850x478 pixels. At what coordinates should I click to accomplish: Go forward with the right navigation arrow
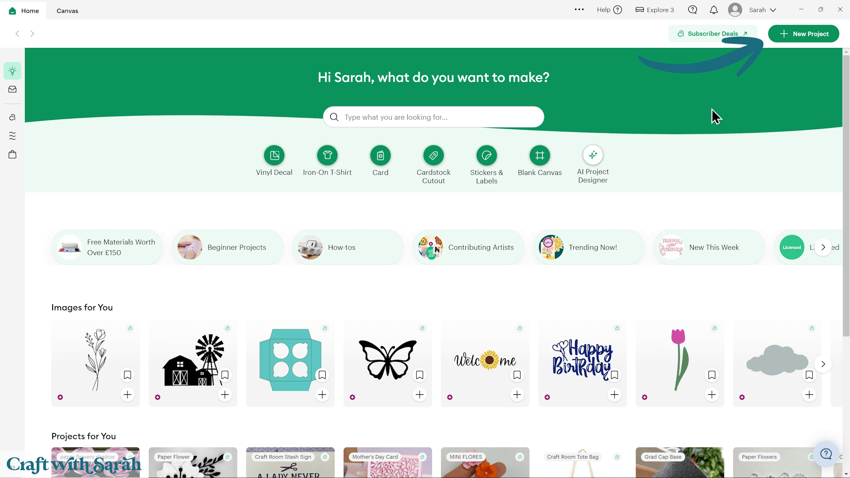[32, 34]
